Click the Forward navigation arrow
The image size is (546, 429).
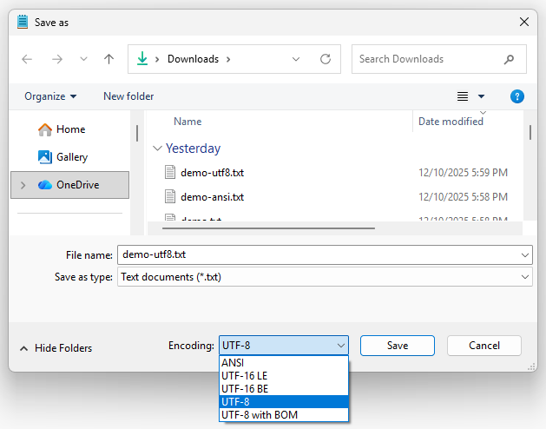click(56, 59)
